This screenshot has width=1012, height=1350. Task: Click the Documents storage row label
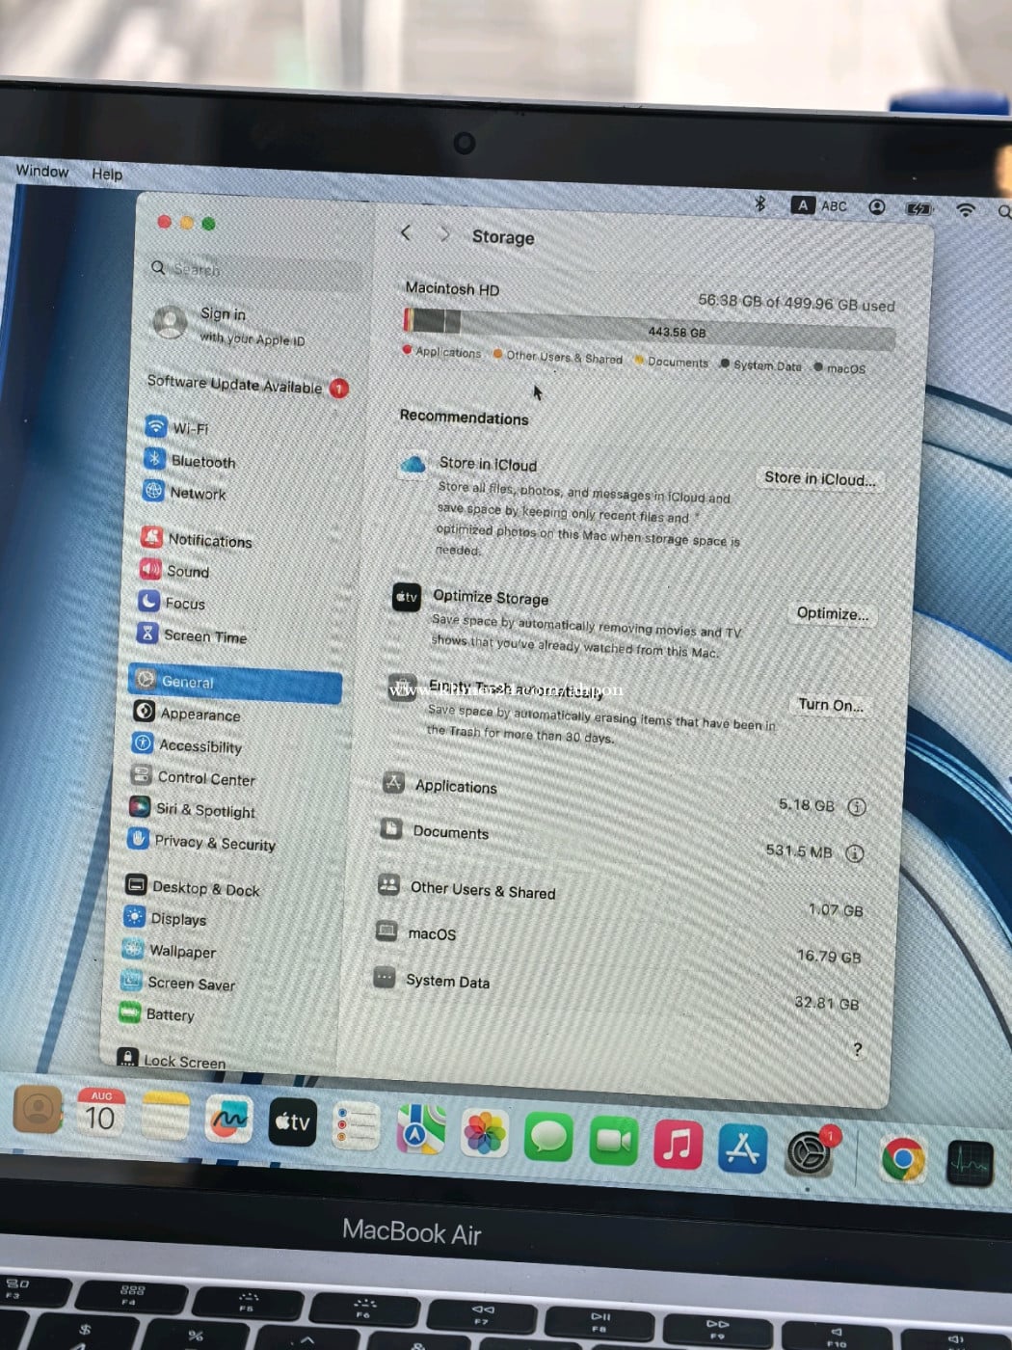click(451, 832)
